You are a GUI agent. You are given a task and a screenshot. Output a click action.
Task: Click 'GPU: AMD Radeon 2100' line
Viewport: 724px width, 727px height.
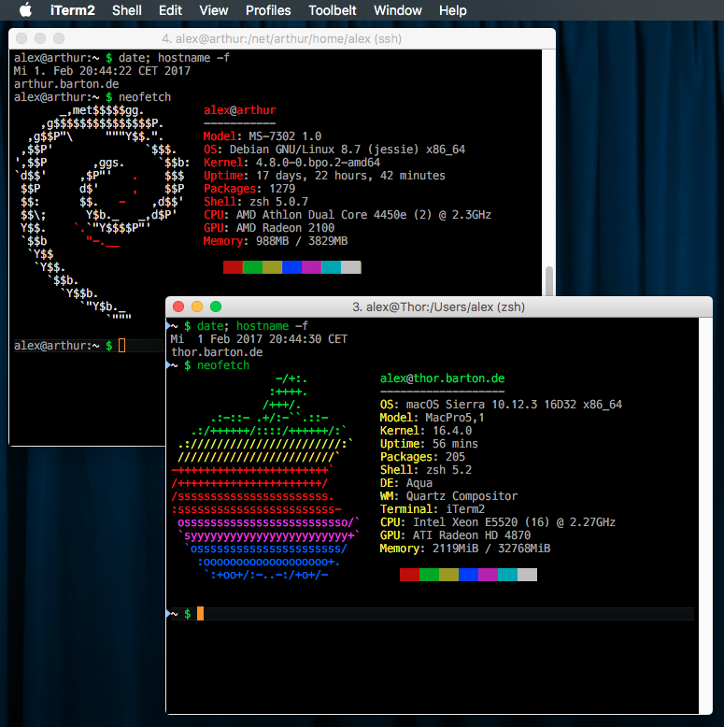point(269,228)
